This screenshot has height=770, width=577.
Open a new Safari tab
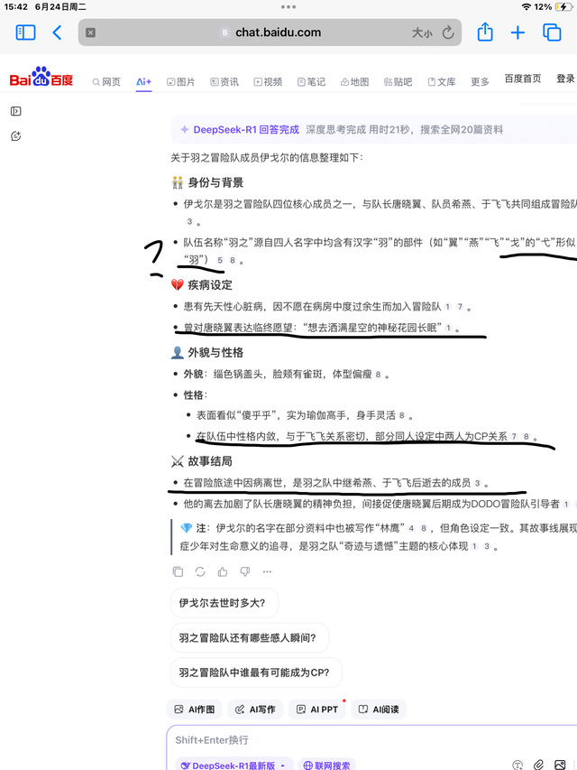pyautogui.click(x=517, y=32)
